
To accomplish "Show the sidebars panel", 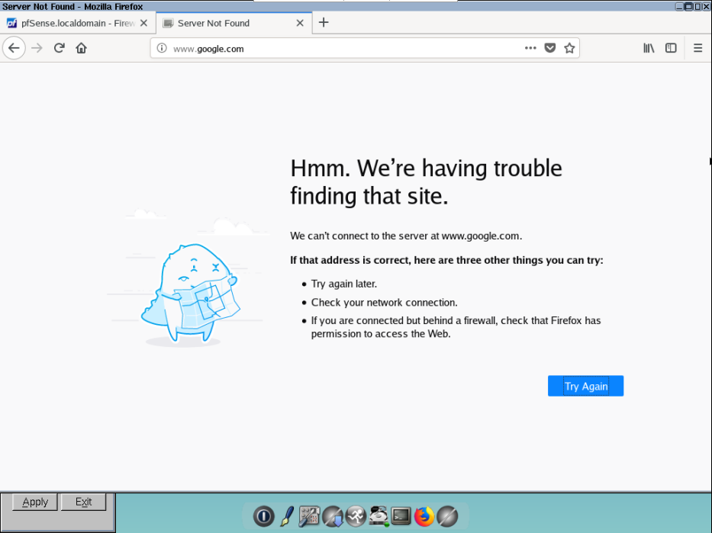I will (x=671, y=48).
